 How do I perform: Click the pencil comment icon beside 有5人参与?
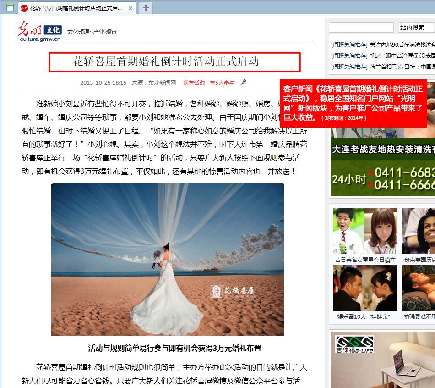(x=244, y=83)
